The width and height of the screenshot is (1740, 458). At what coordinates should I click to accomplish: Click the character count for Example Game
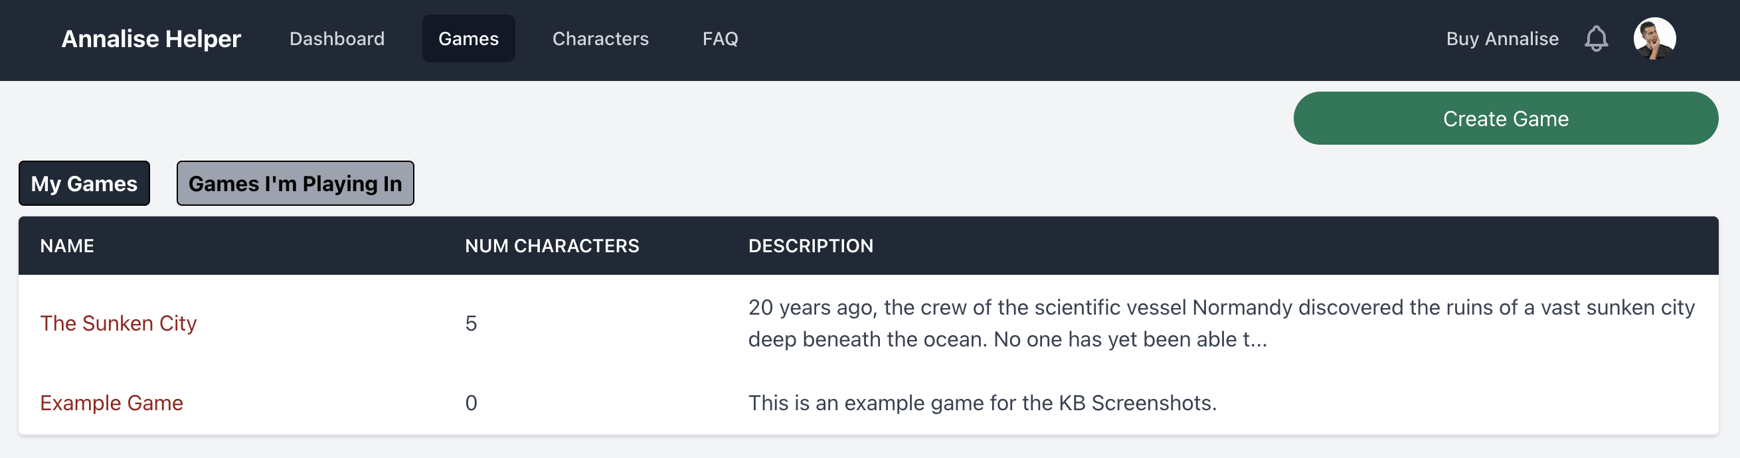[x=471, y=403]
